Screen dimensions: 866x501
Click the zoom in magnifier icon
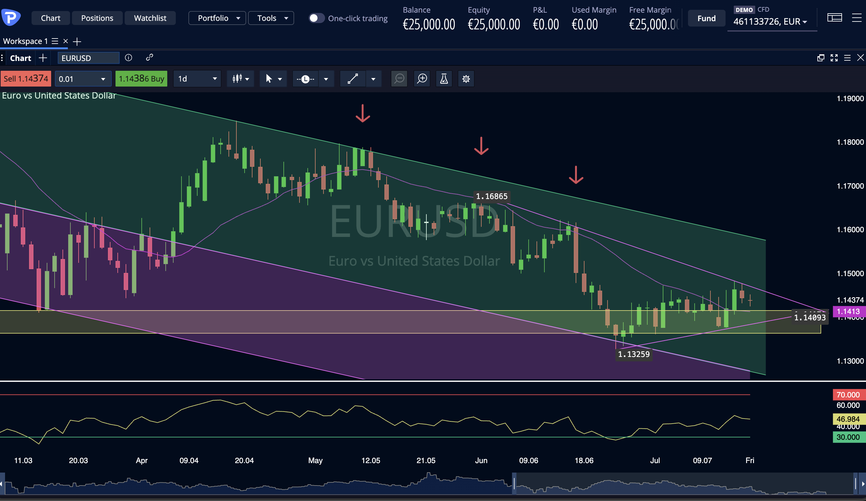422,79
